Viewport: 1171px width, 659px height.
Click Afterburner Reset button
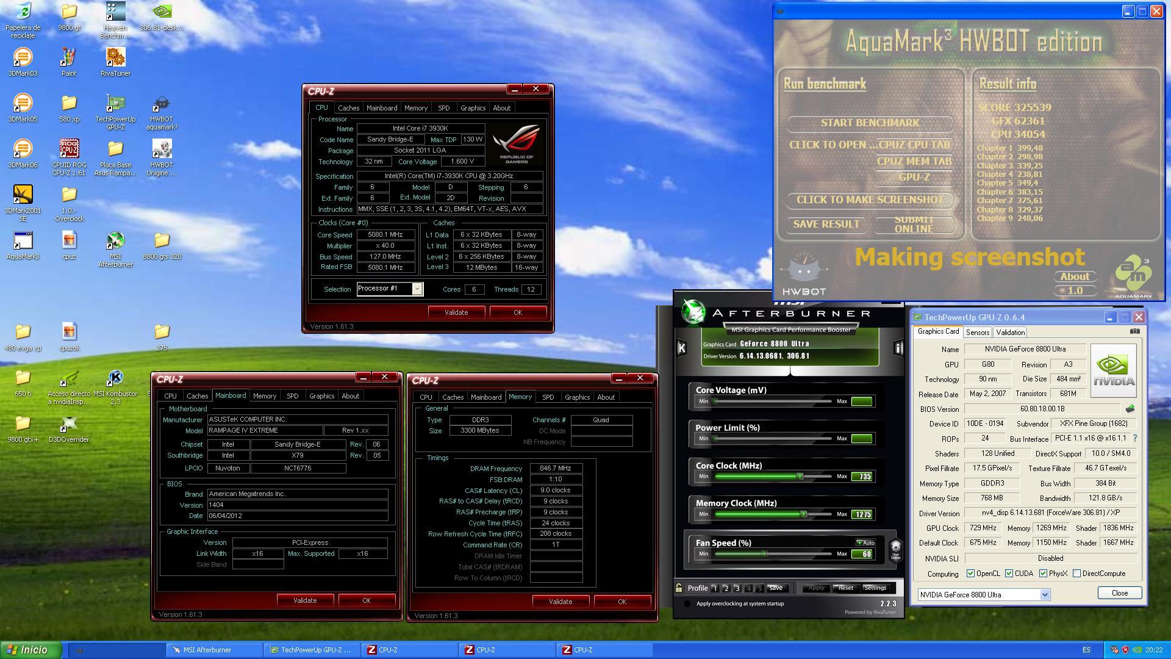pos(845,588)
